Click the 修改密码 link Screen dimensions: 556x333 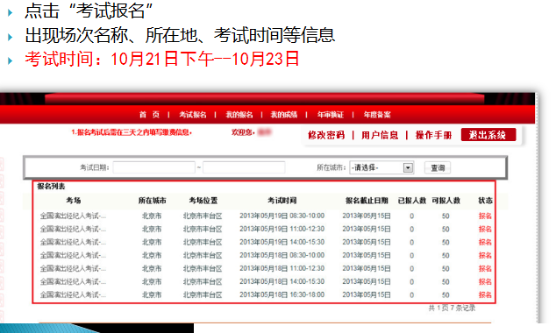coord(326,135)
